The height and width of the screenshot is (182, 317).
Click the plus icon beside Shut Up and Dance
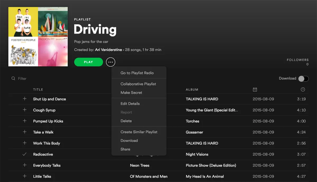(25, 99)
